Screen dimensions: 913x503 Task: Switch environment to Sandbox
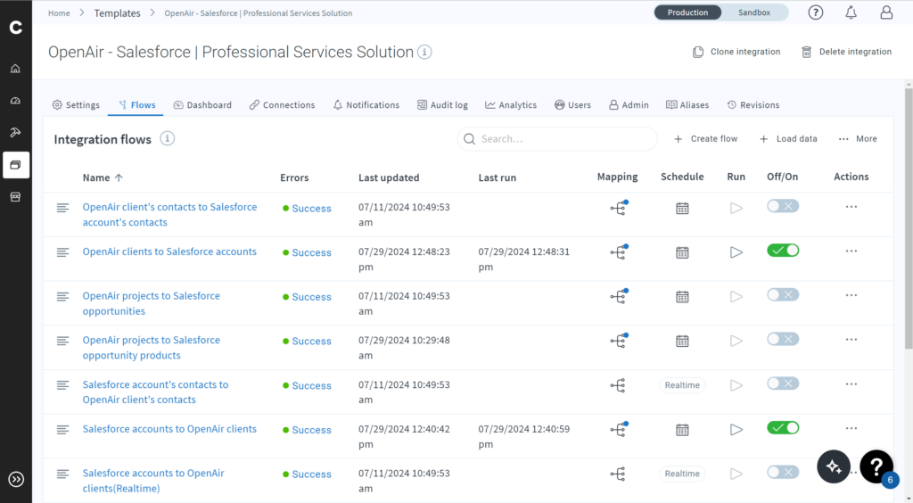(x=754, y=12)
